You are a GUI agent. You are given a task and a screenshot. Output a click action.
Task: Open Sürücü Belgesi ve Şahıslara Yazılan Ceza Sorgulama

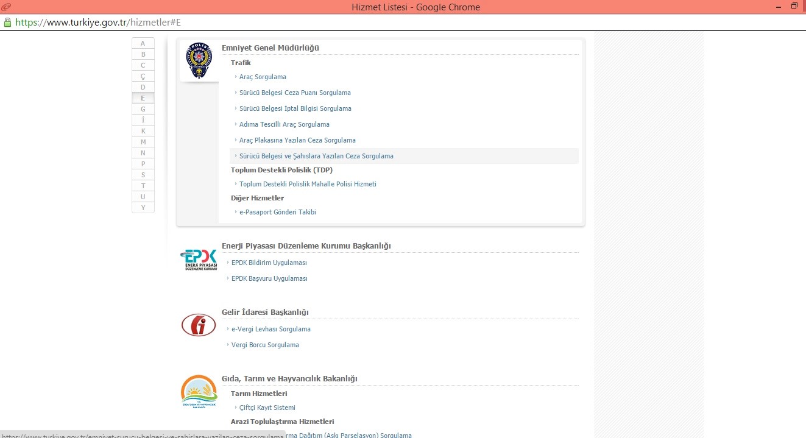coord(316,156)
